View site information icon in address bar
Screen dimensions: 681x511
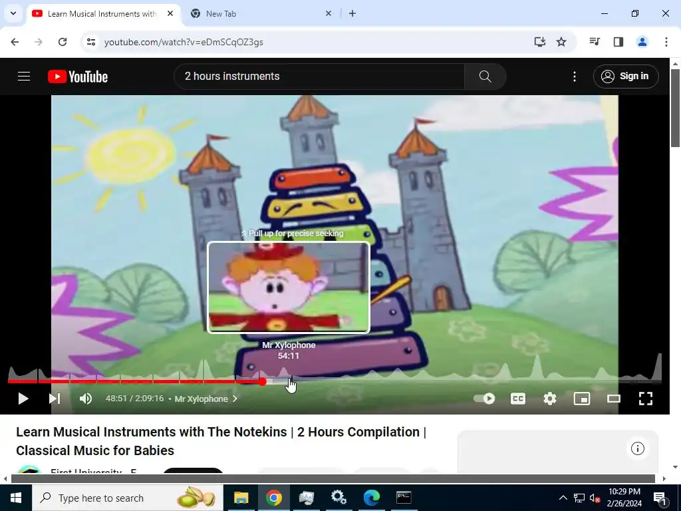point(90,42)
